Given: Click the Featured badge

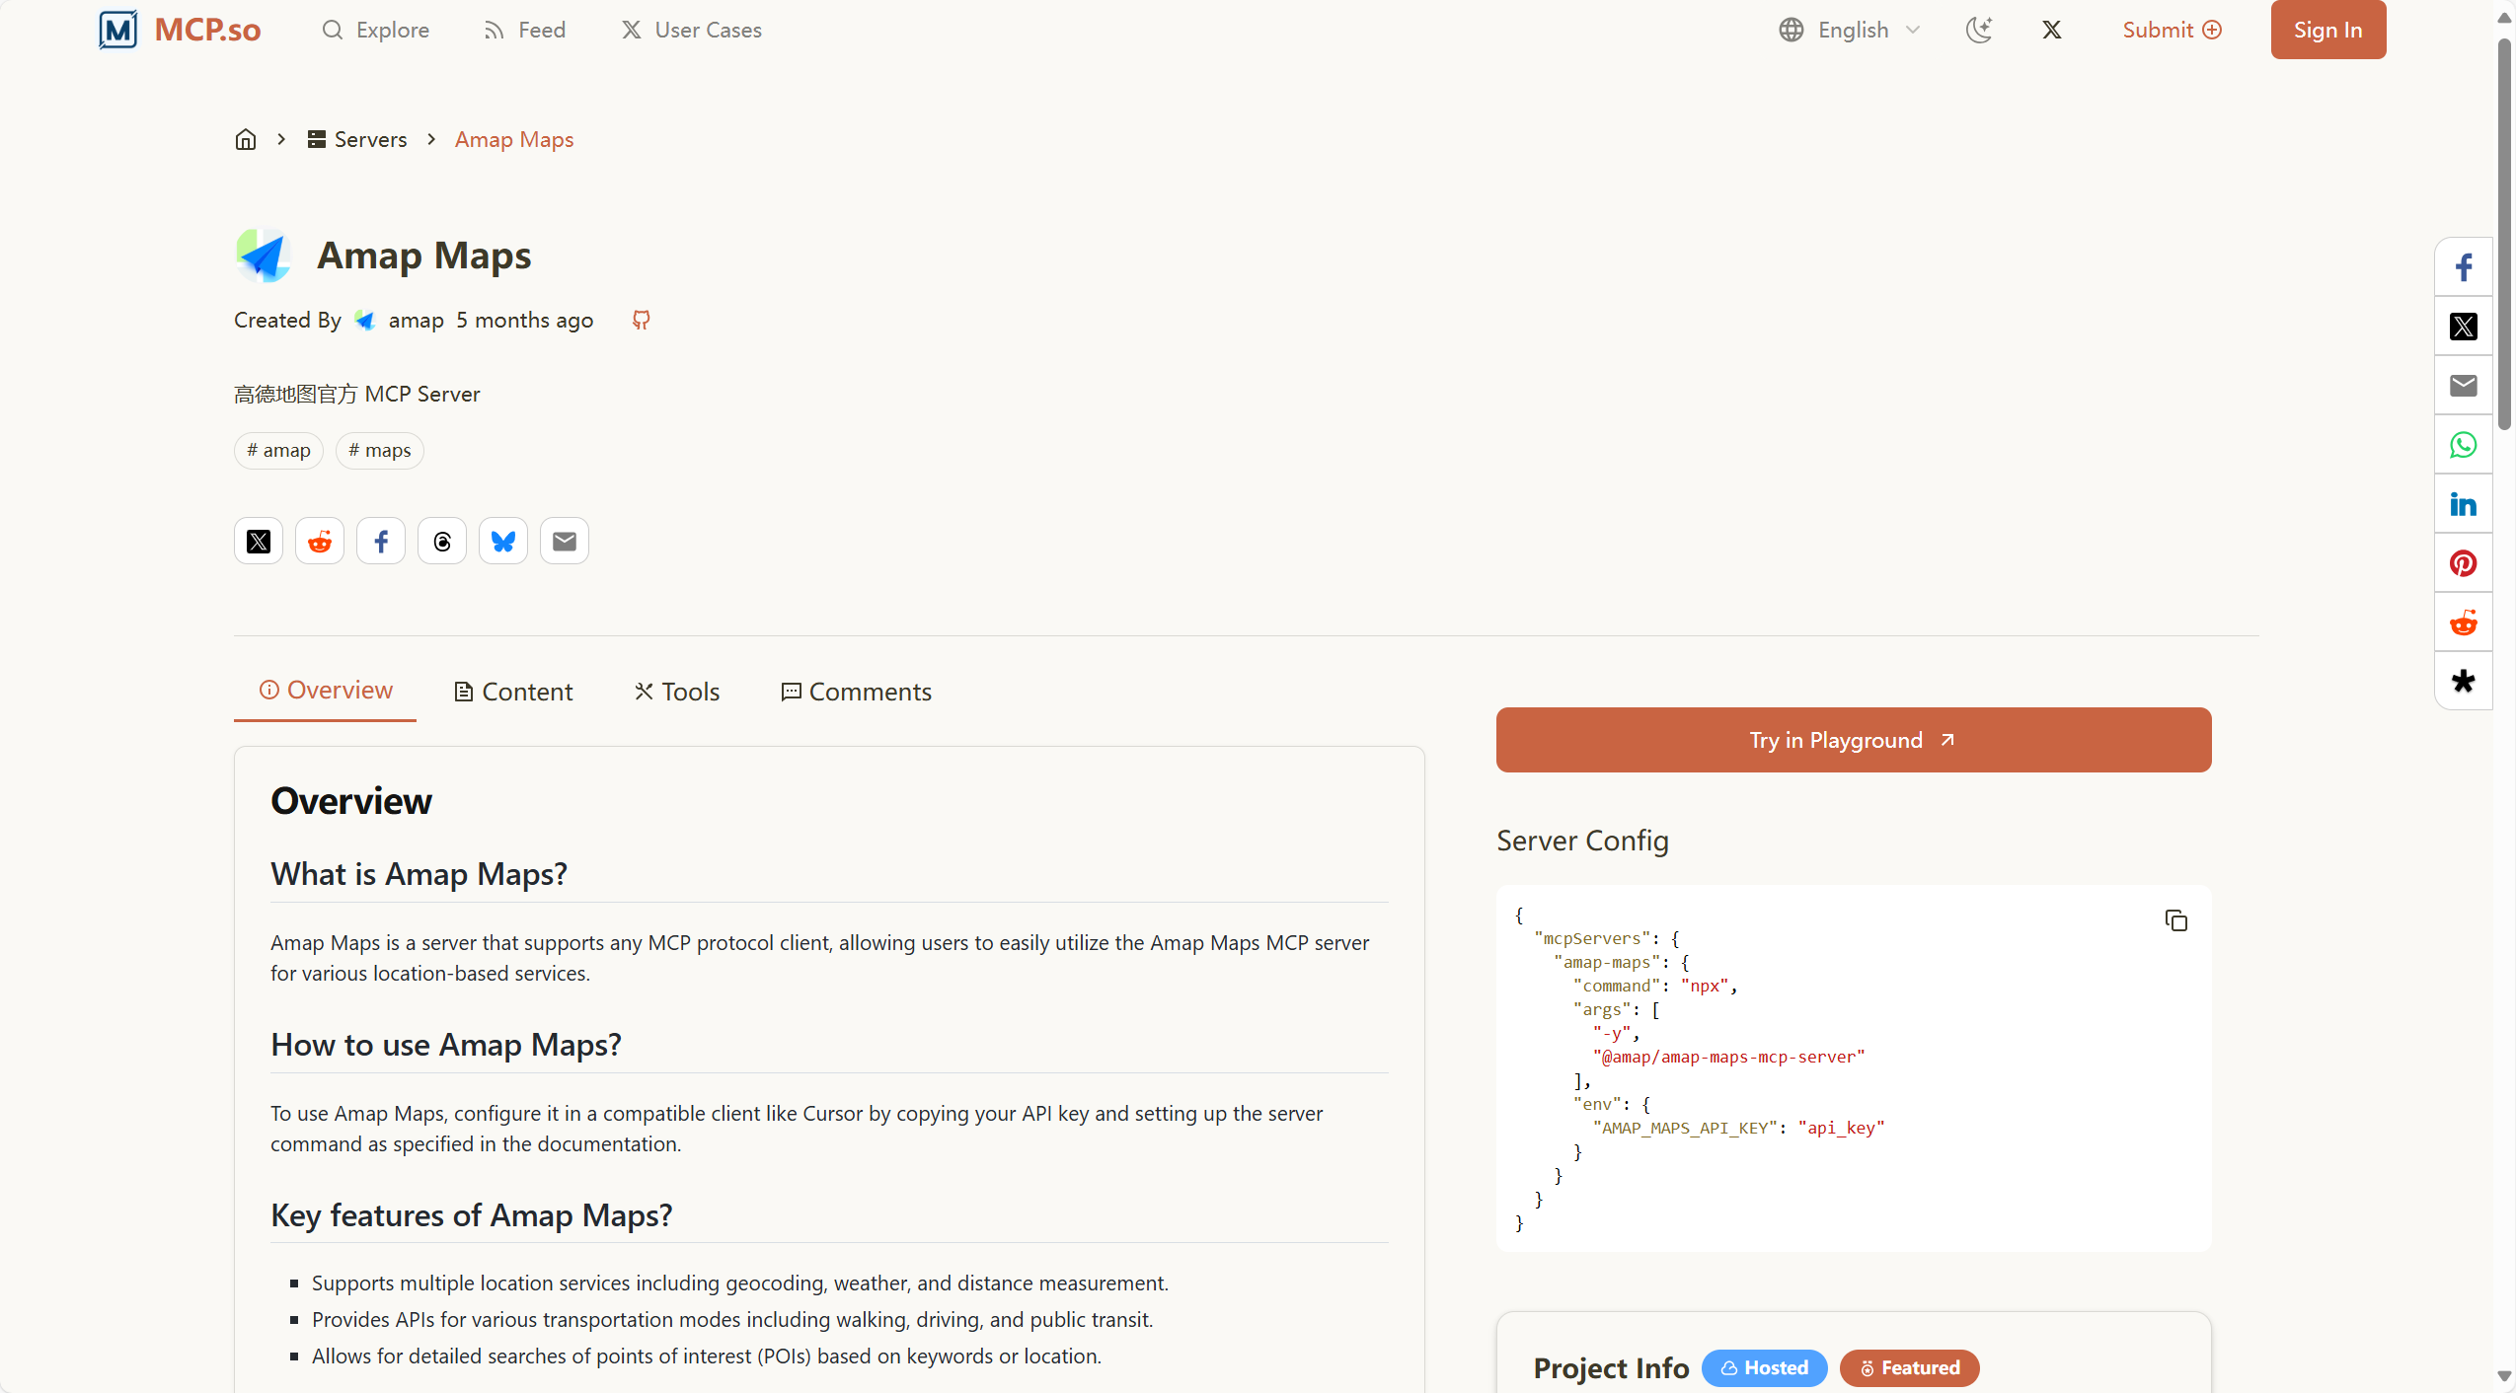Looking at the screenshot, I should click(1909, 1368).
